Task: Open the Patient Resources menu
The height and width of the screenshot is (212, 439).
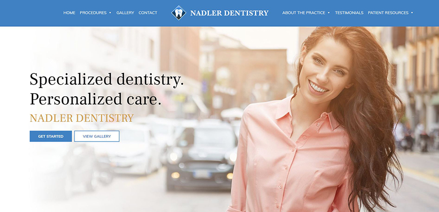Action: click(x=388, y=13)
